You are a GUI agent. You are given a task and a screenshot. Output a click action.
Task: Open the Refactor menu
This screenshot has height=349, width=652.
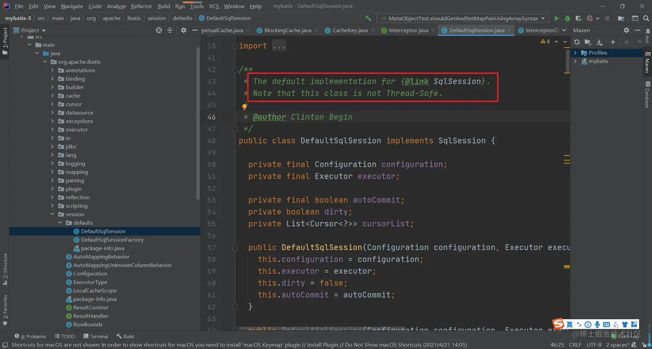tap(141, 6)
